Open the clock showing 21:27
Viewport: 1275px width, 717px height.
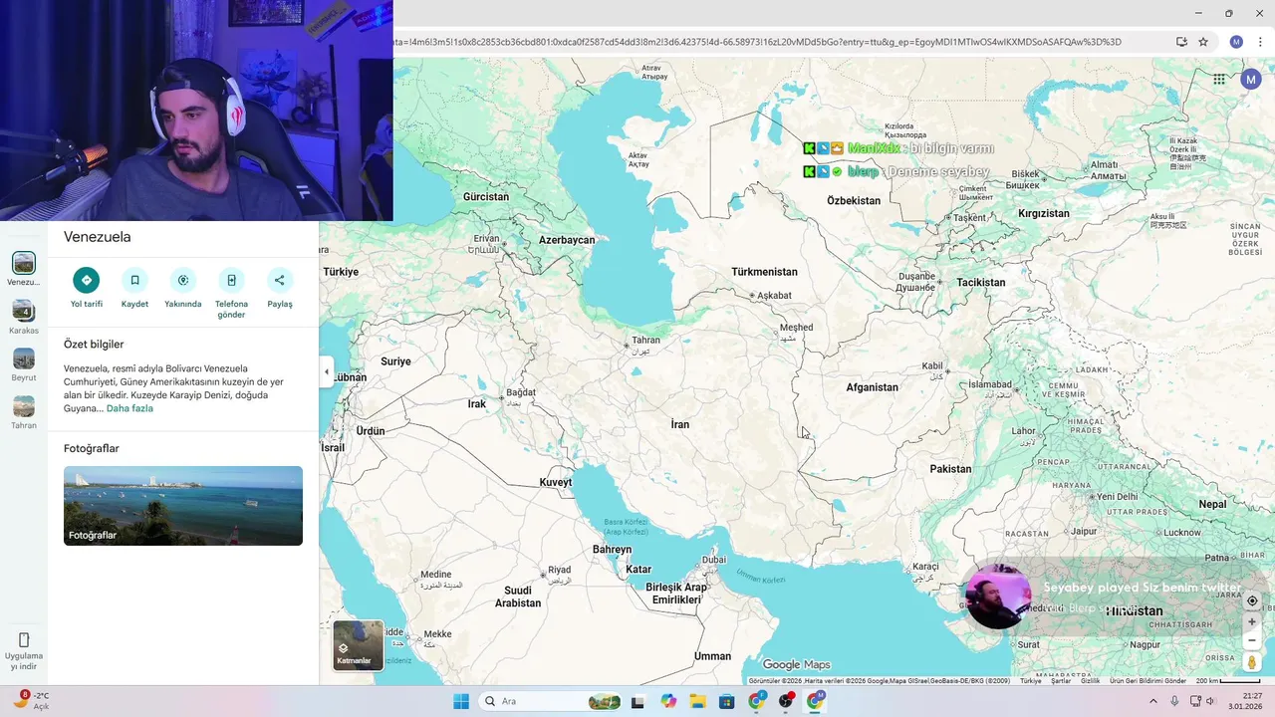pos(1245,701)
